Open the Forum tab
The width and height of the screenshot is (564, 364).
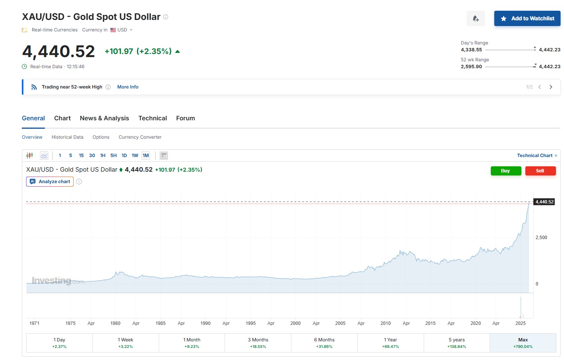[186, 118]
